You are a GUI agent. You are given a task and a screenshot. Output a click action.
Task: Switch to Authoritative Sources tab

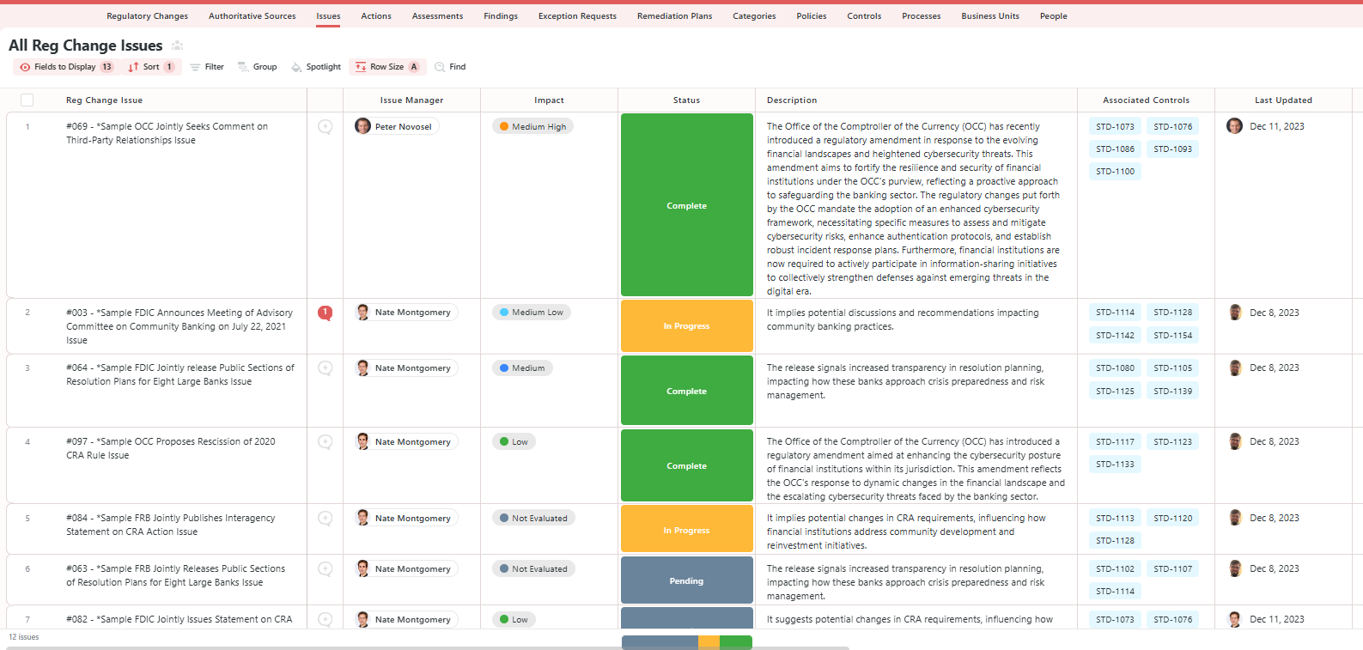click(252, 16)
